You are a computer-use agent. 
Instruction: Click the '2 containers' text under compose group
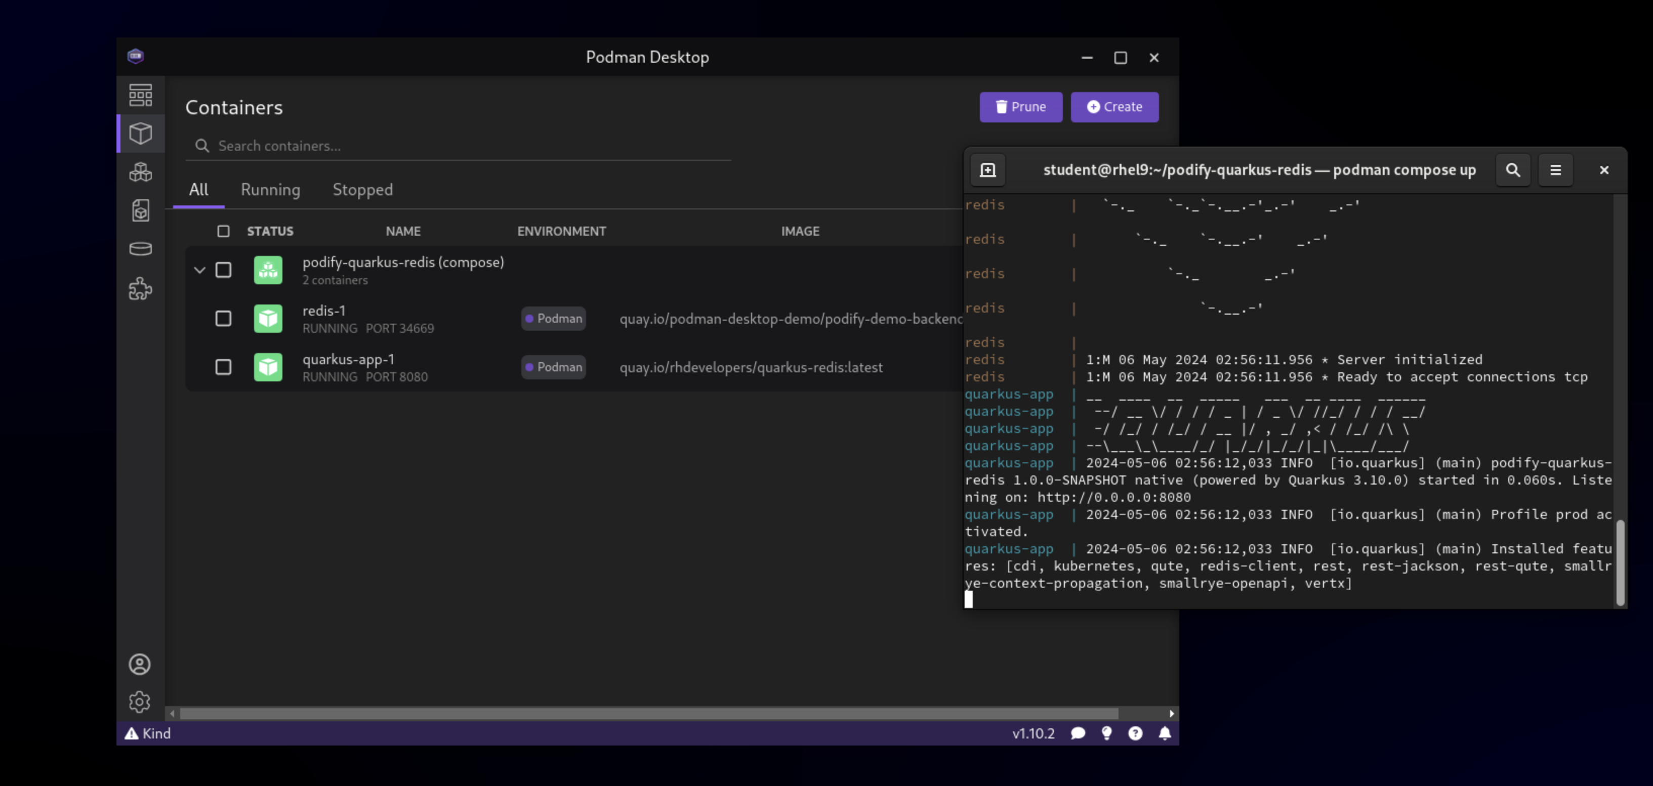(x=335, y=280)
